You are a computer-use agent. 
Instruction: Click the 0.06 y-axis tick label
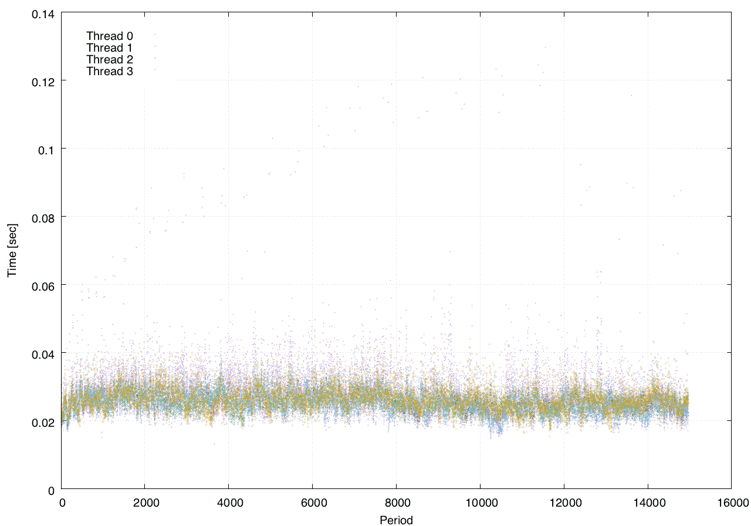point(42,285)
